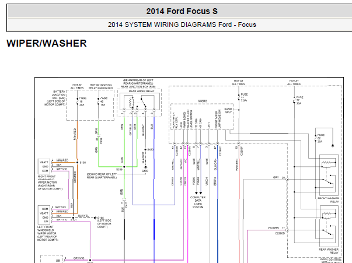Click the "SASM SPLY" pin label
This screenshot has height=263, width=352.
click(228, 111)
